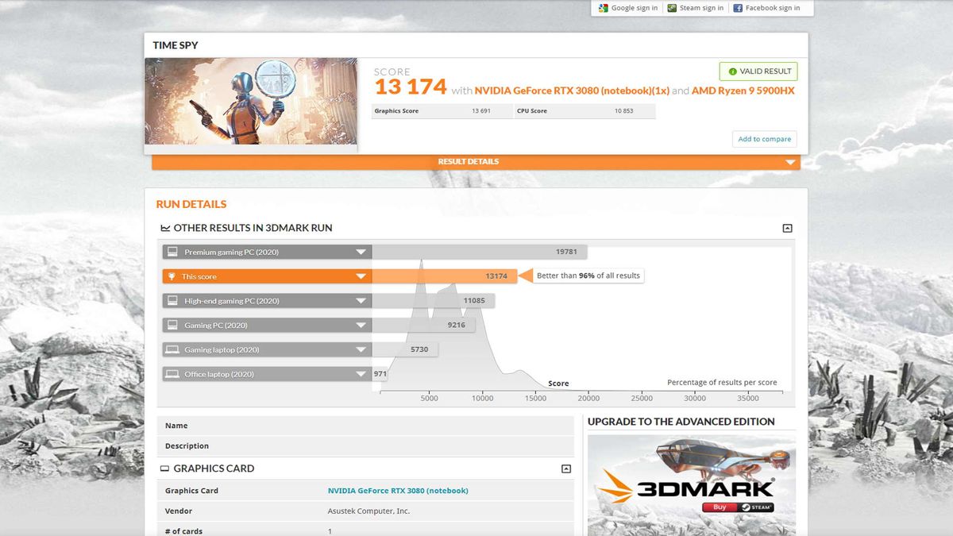The image size is (953, 536).
Task: Click the Vendor value Asustek Computer, Inc.
Action: coord(368,511)
